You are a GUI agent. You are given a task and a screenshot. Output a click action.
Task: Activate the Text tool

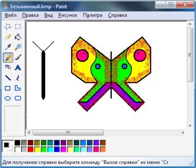click(18, 67)
